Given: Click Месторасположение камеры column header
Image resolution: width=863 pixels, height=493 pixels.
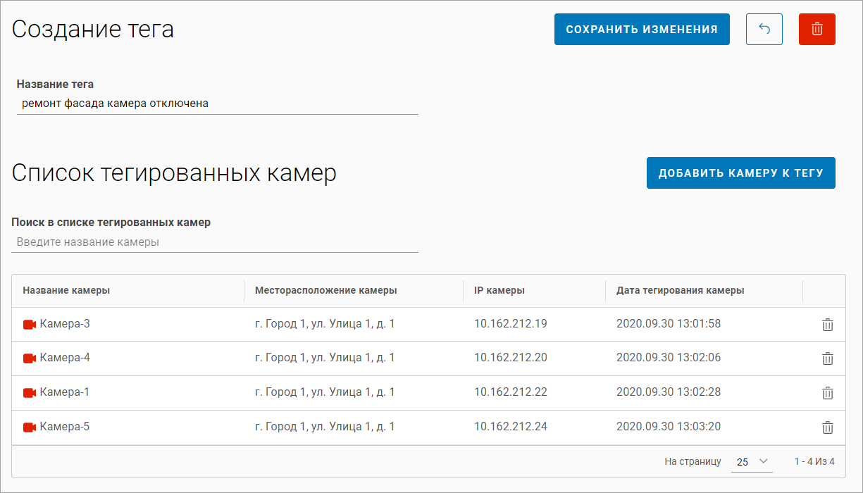Looking at the screenshot, I should (325, 290).
